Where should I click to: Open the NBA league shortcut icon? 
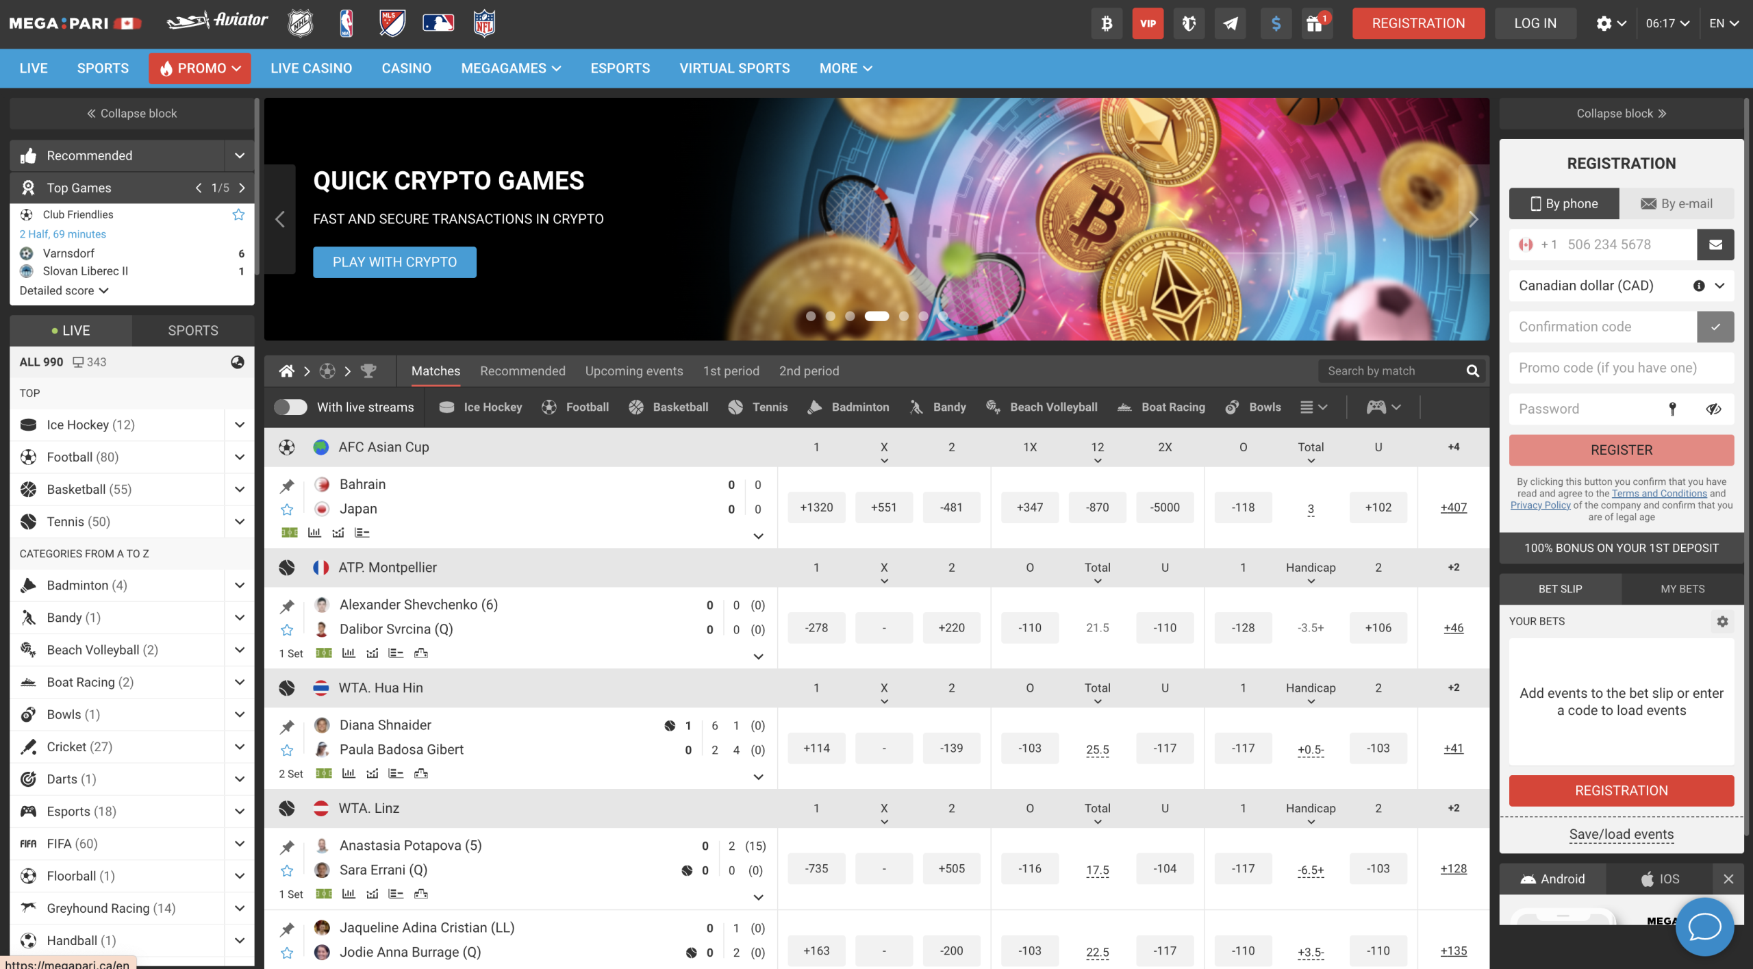(x=346, y=23)
